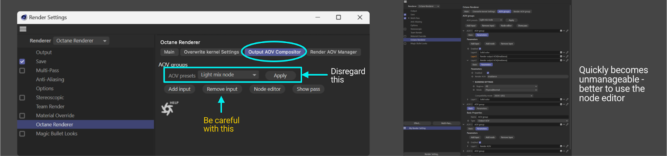Enable the Multi-Pass checkbox

(22, 70)
